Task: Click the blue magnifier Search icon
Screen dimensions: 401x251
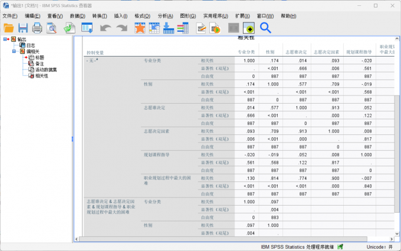Action: 265,28
